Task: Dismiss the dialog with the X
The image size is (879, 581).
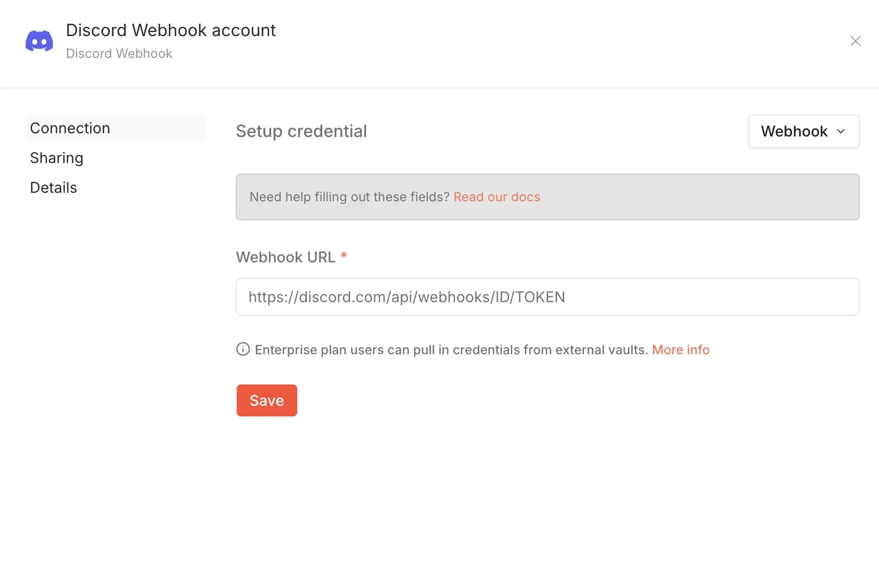Action: (x=856, y=41)
